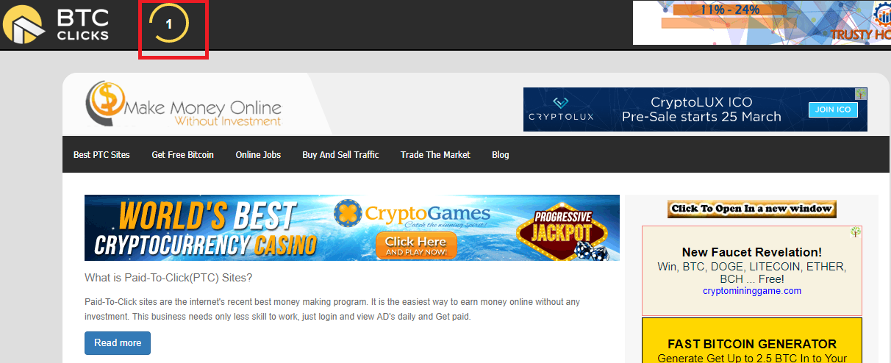Click the paragraph starting 'Paid-To-Click sites are'
Viewport: 891px width, 363px height.
click(x=332, y=309)
